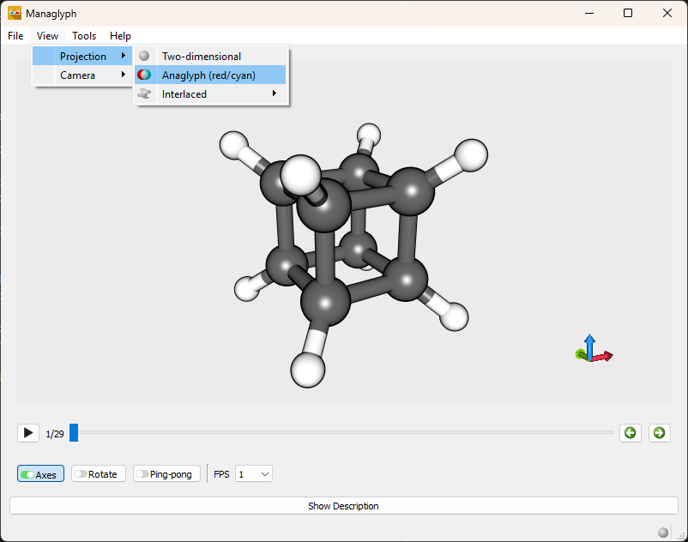The width and height of the screenshot is (688, 542).
Task: Click the Two-dimensional sphere icon
Action: click(144, 57)
